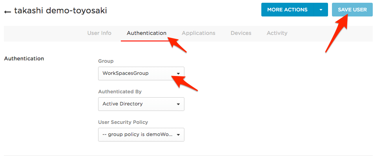The height and width of the screenshot is (158, 381).
Task: Click the caret arrow in Authenticated By field
Action: [178, 104]
